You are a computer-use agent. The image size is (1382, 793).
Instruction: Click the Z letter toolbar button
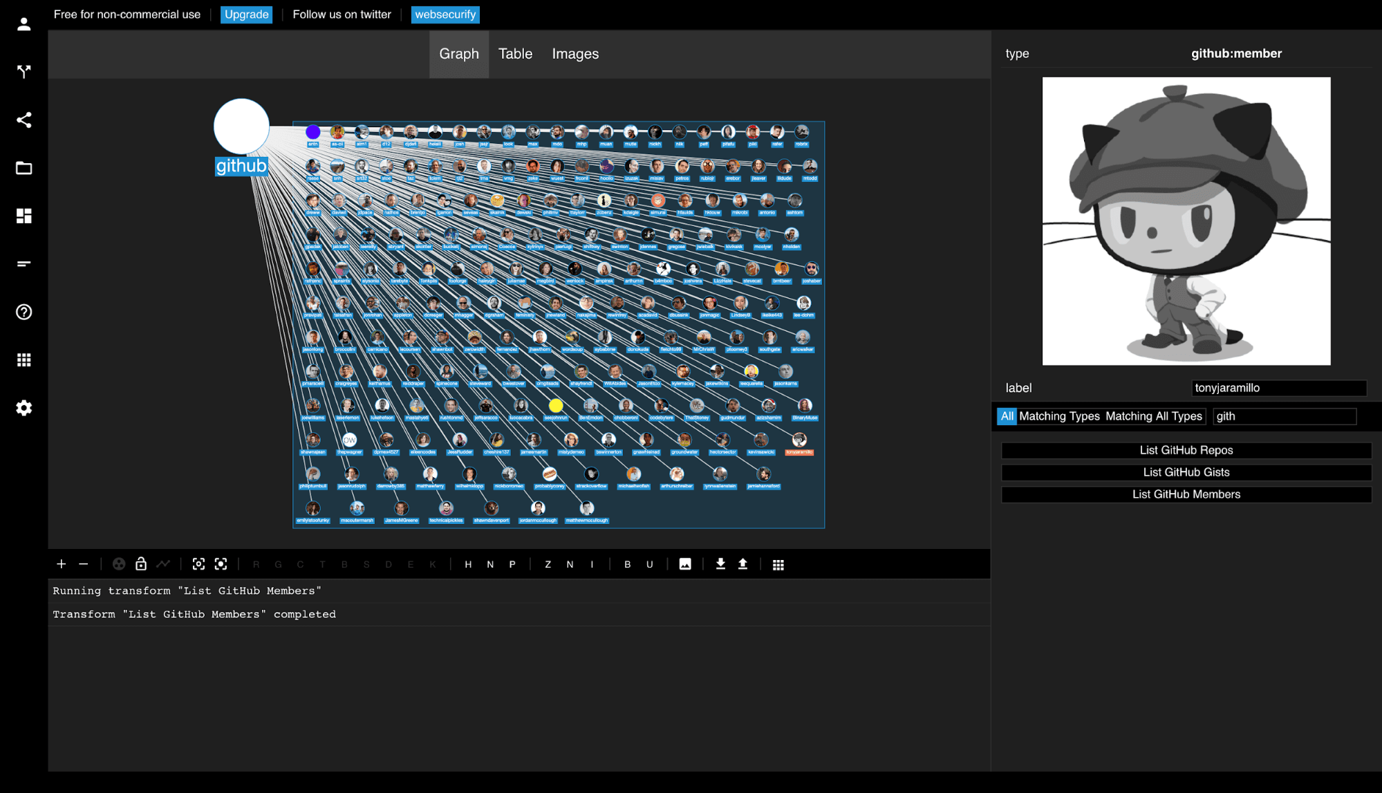(548, 564)
